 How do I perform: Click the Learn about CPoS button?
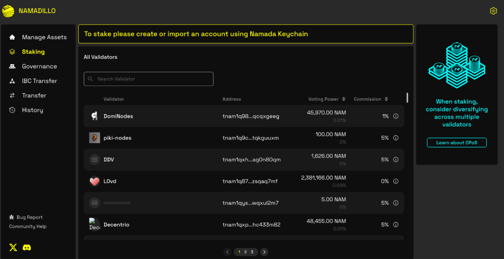click(457, 143)
